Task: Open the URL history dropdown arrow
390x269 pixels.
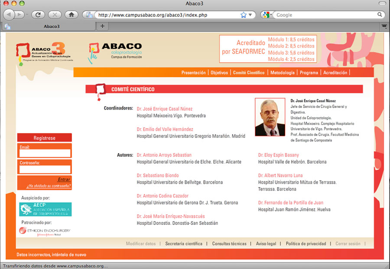Action: click(250, 15)
